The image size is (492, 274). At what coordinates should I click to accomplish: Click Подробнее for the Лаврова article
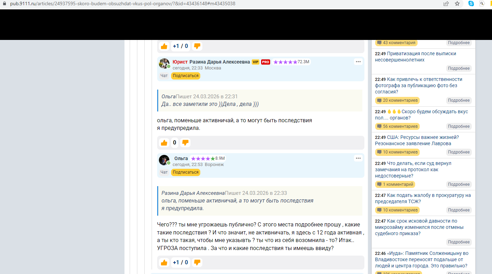point(459,152)
